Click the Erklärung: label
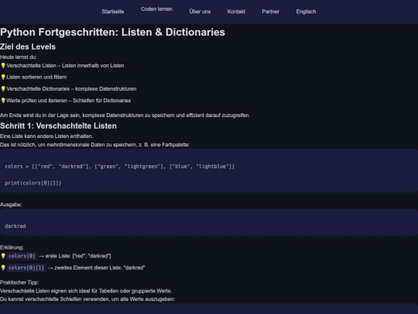 (x=12, y=247)
